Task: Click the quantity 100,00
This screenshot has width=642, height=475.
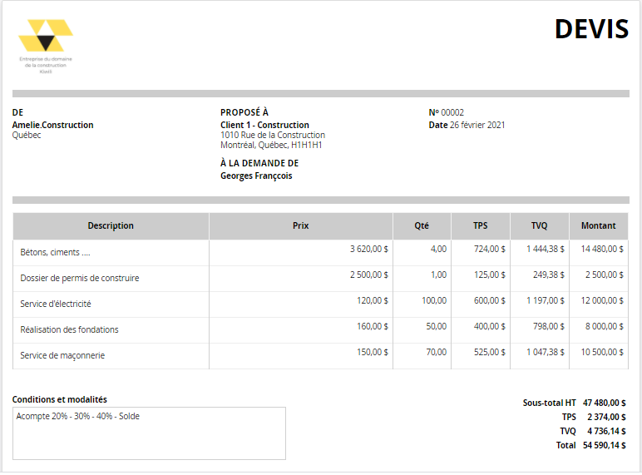Action: tap(434, 300)
